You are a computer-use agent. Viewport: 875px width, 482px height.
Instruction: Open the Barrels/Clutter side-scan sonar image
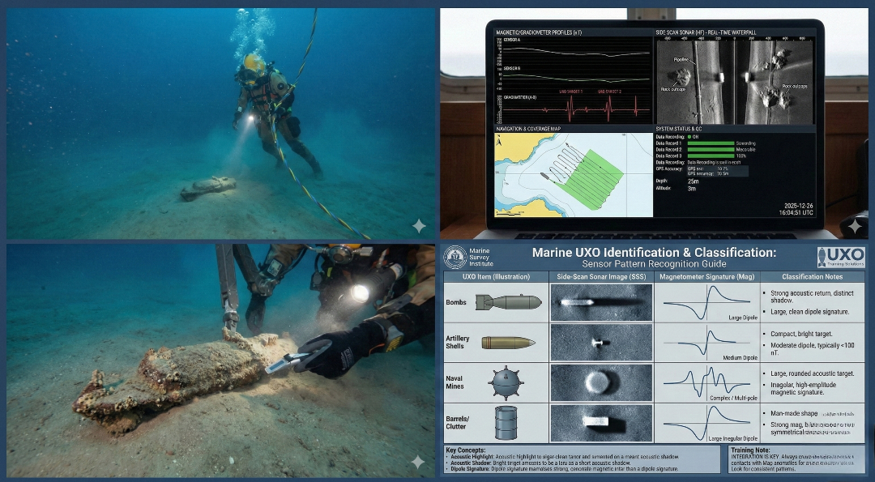(601, 423)
